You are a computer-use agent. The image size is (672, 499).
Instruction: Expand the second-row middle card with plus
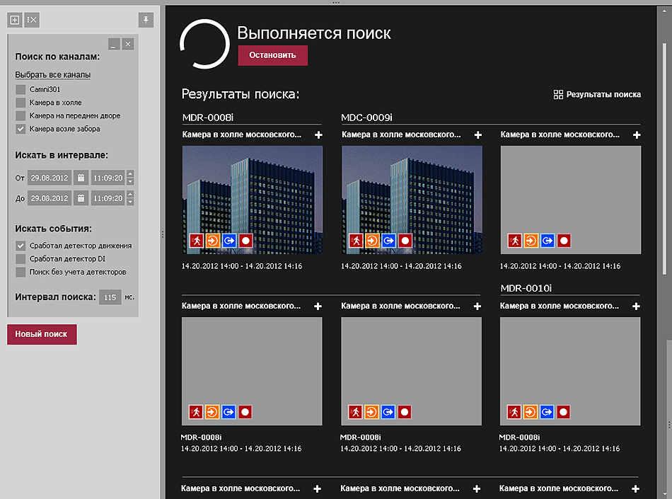coord(477,306)
